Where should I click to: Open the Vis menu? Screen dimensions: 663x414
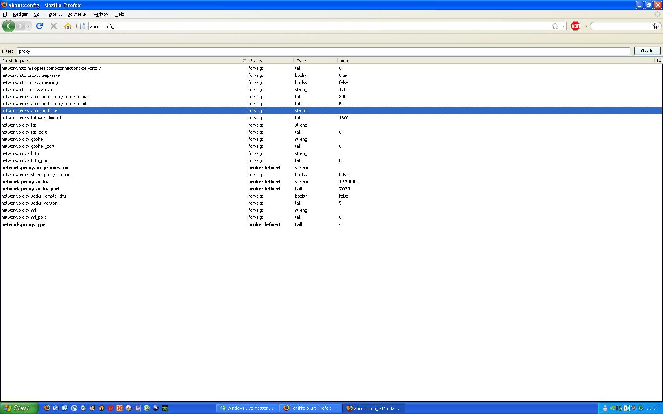pyautogui.click(x=36, y=14)
